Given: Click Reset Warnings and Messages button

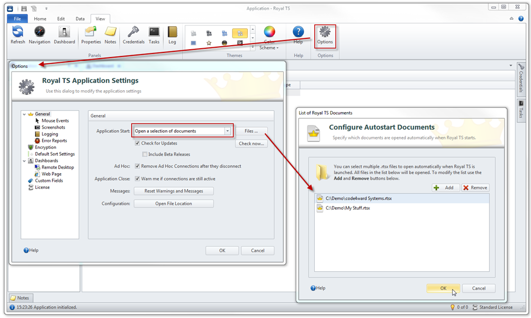Looking at the screenshot, I should pos(174,191).
